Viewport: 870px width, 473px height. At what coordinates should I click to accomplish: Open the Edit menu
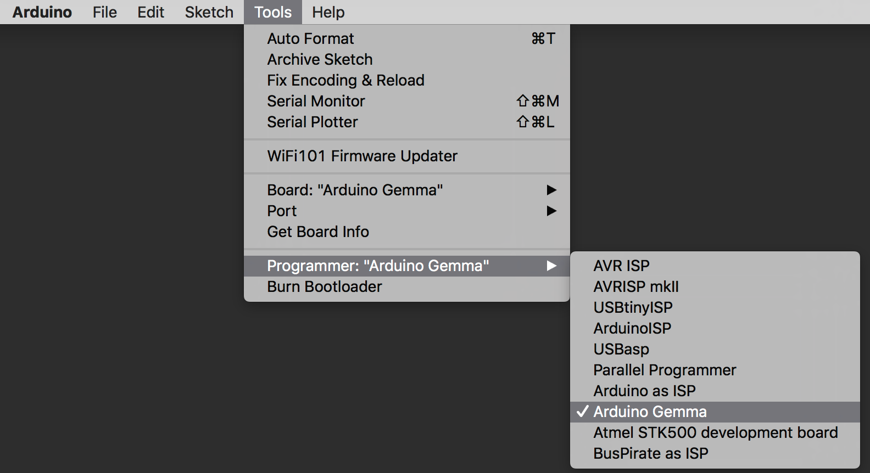[150, 12]
